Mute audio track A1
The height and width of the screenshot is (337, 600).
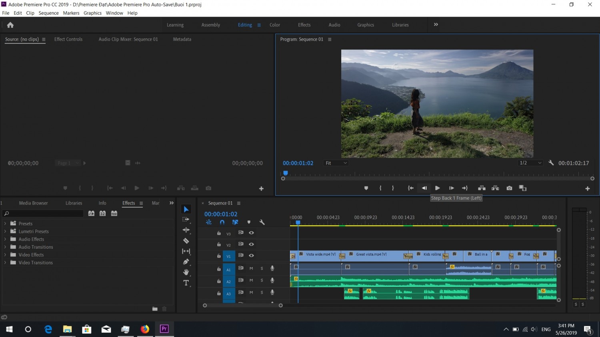tap(251, 268)
